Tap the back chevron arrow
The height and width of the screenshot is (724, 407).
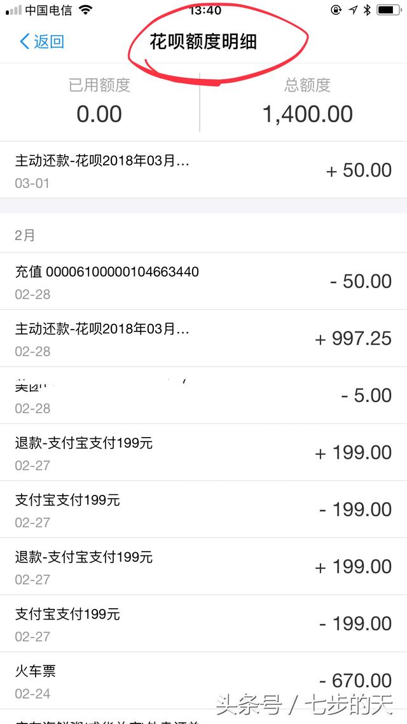[x=24, y=42]
